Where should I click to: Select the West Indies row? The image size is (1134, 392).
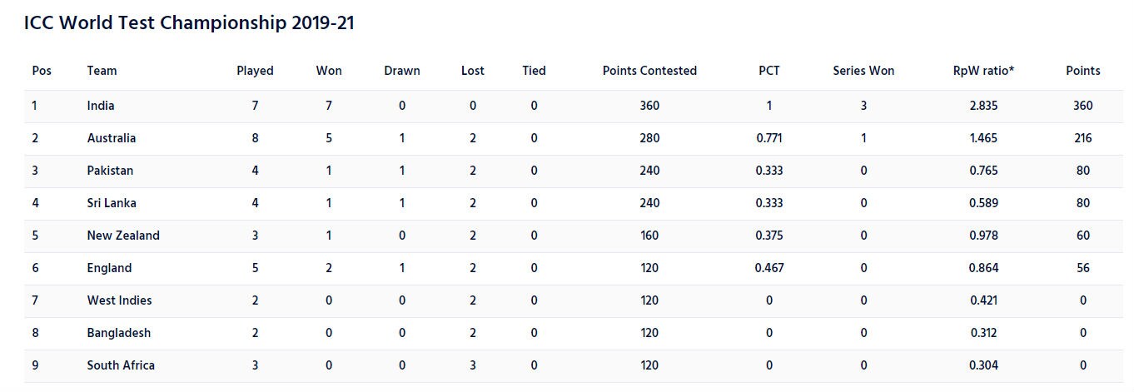coord(119,300)
